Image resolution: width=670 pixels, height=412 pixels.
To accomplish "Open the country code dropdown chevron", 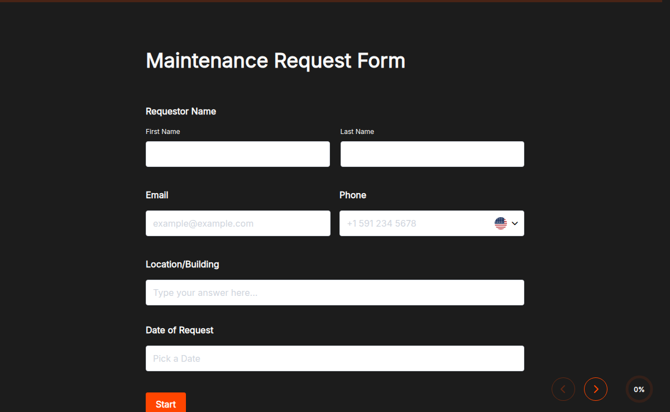I will (514, 223).
